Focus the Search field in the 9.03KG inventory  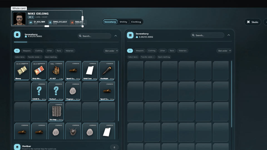[94, 36]
